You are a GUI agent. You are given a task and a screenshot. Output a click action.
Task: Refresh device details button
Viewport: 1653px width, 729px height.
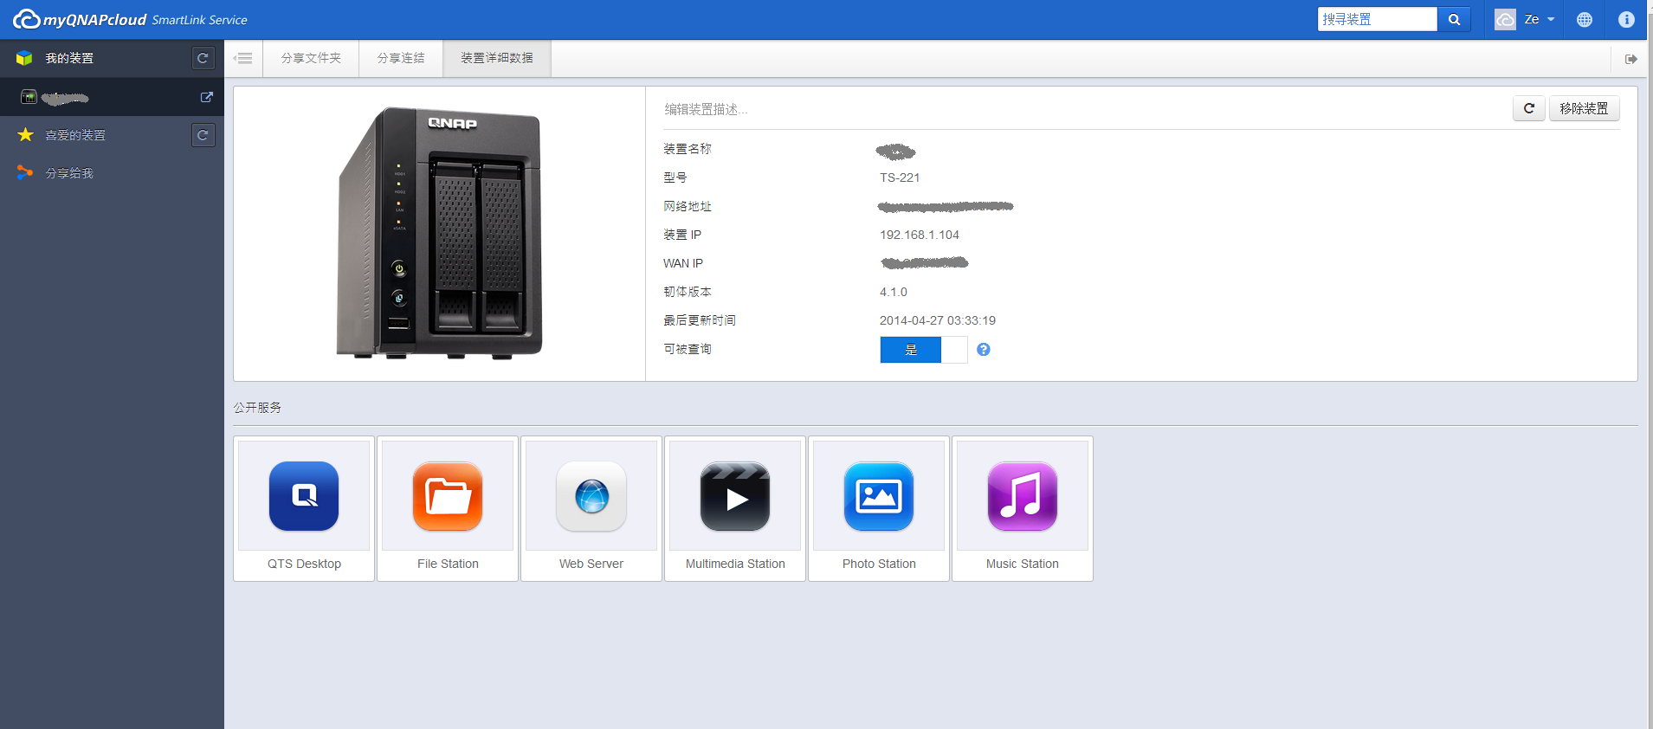[1529, 108]
